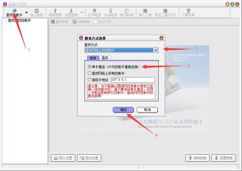Click the 查找控制卡 search icon
Image resolution: width=242 pixels, height=171 pixels.
pyautogui.click(x=15, y=11)
